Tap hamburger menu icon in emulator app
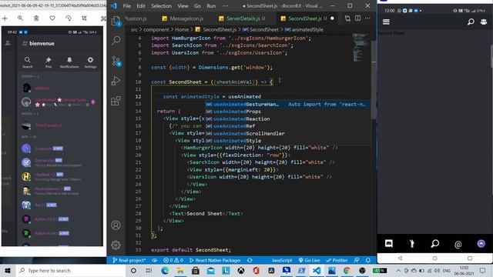Image resolution: width=493 pixels, height=277 pixels. (386, 22)
